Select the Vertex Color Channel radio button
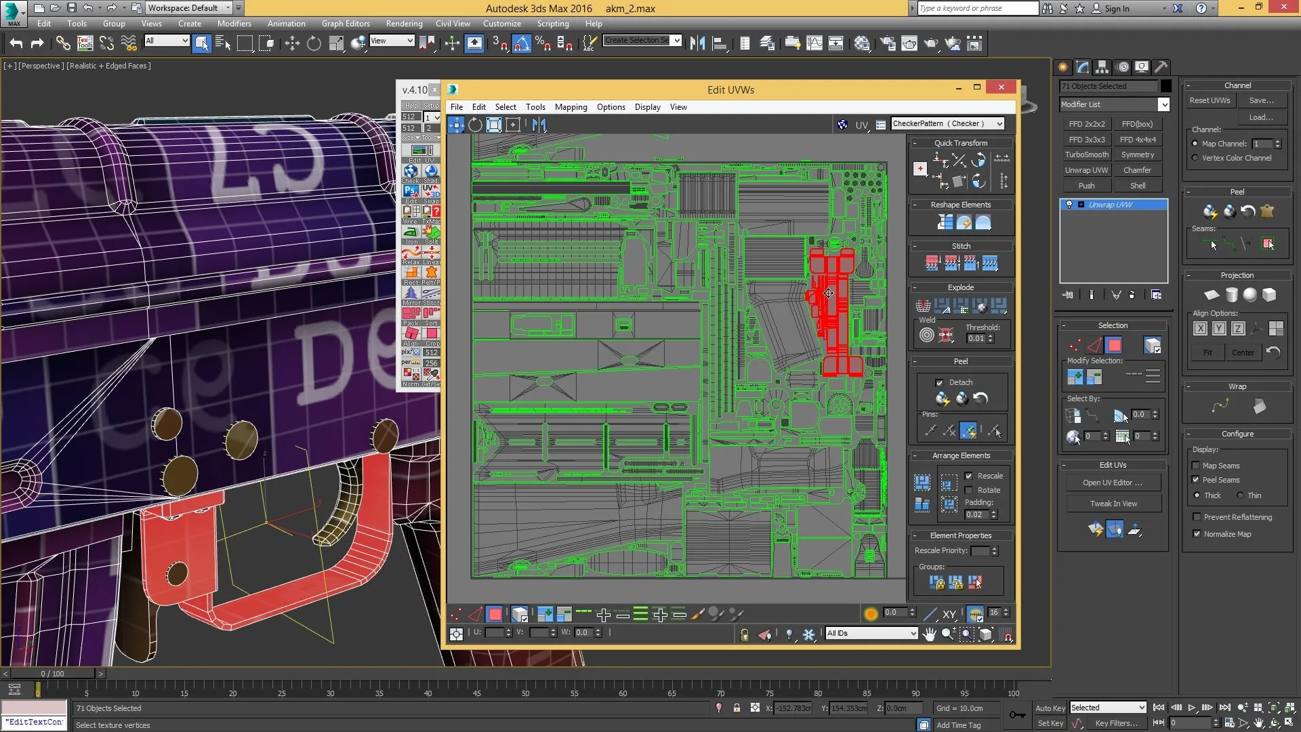 point(1195,158)
